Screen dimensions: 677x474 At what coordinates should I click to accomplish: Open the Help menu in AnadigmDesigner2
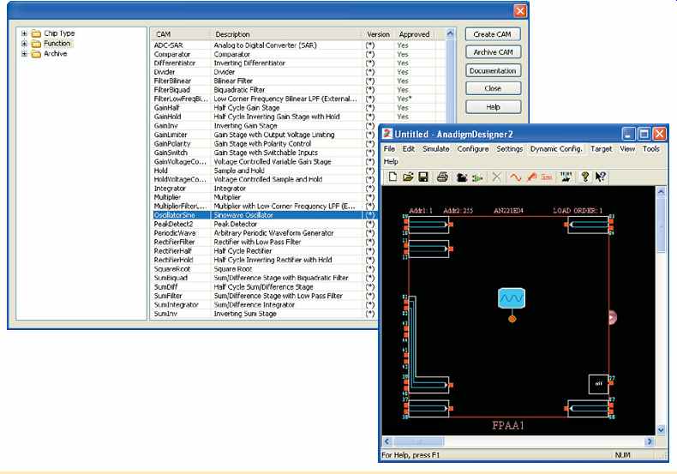pyautogui.click(x=391, y=161)
